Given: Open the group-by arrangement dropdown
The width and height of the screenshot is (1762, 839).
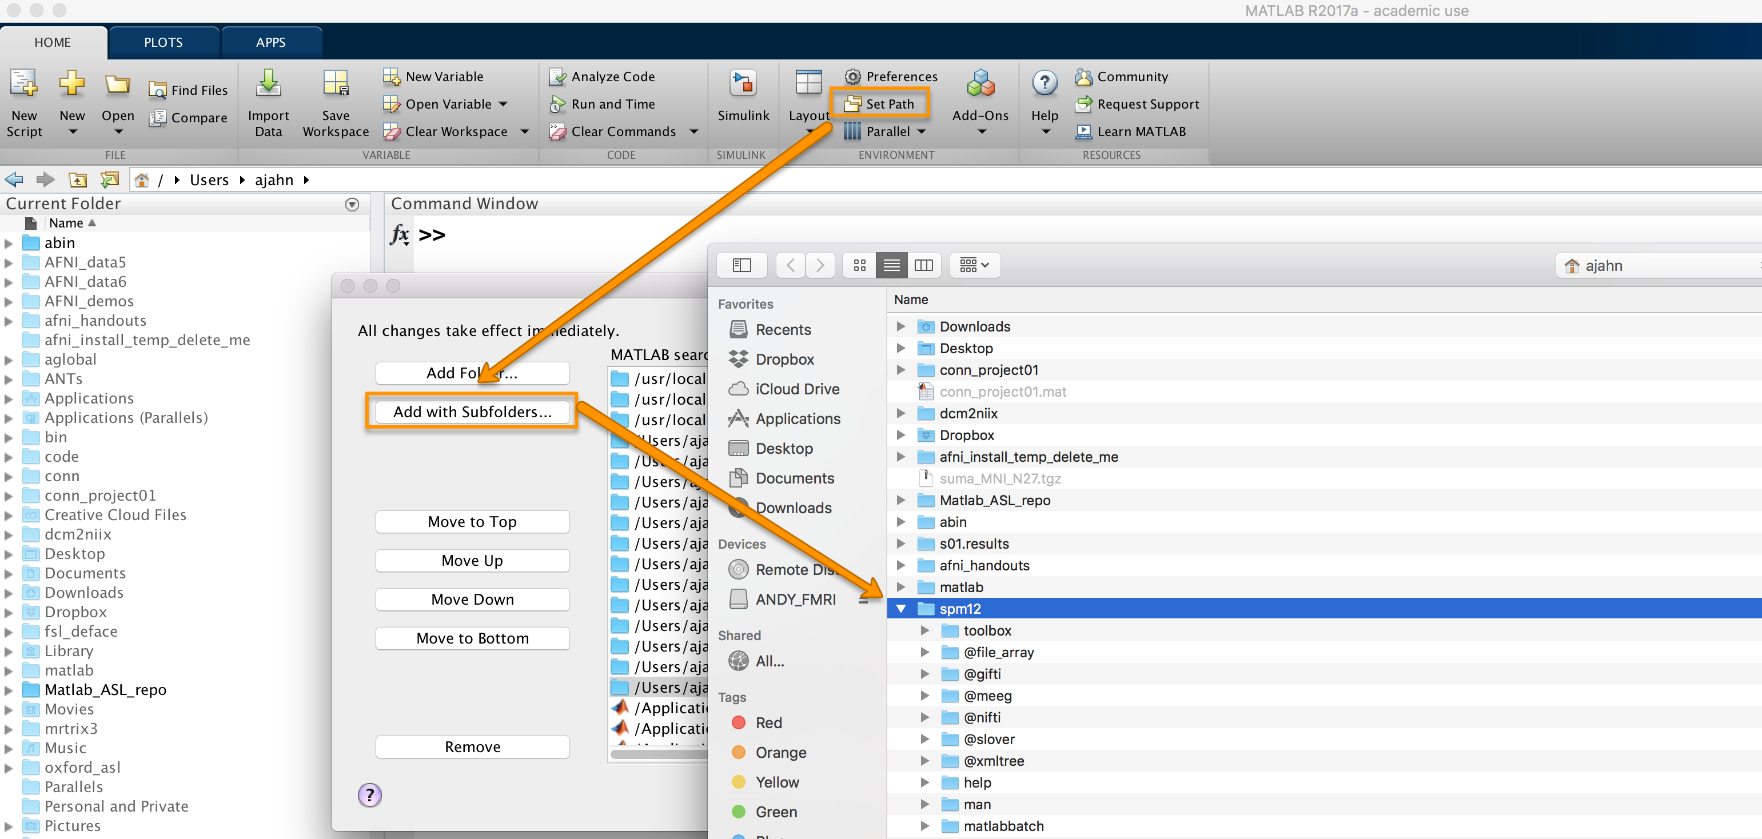Looking at the screenshot, I should 975,265.
